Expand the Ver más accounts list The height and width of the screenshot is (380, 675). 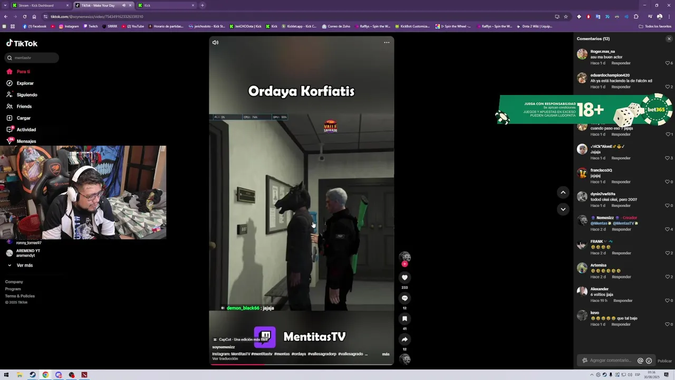[24, 265]
